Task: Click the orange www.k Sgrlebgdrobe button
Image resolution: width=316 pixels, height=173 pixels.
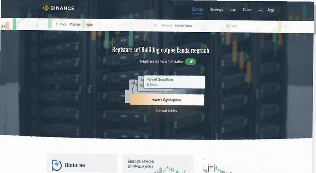Action: click(x=167, y=100)
